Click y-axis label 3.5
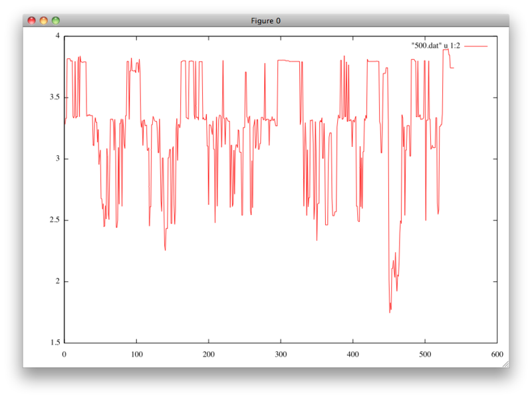Viewport: 532px width, 399px height. point(55,97)
